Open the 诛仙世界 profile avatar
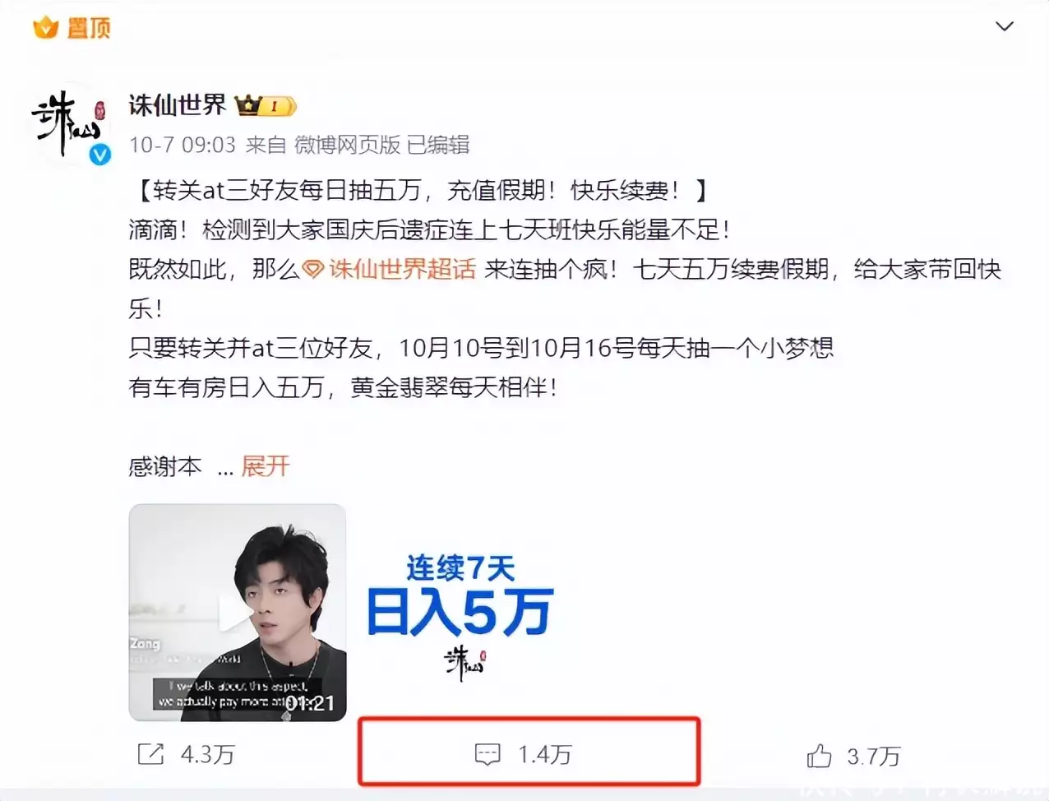The height and width of the screenshot is (801, 1049). pos(68,123)
